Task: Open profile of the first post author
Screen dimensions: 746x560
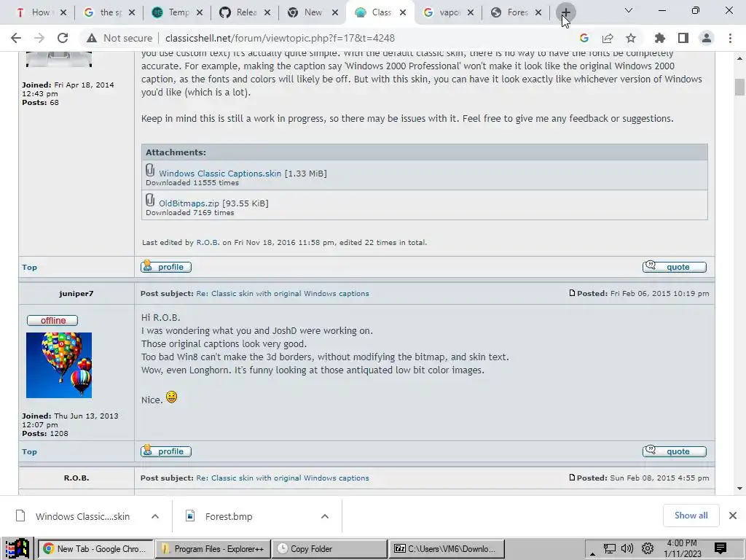Action: click(166, 267)
